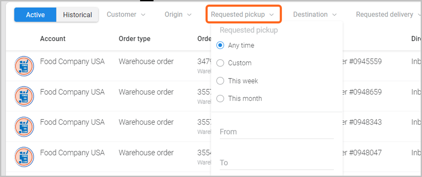422x177 pixels.
Task: Click the From date field
Action: [x=276, y=132]
